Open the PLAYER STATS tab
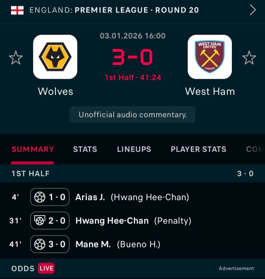The height and width of the screenshot is (279, 265). [198, 149]
